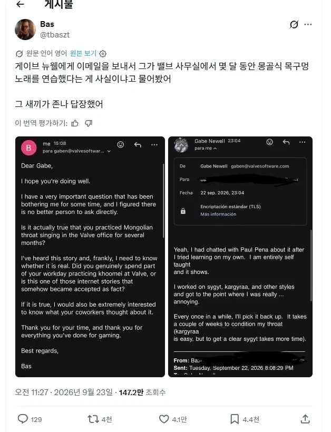Bookmark this post
331x432 pixels.
[x=235, y=419]
